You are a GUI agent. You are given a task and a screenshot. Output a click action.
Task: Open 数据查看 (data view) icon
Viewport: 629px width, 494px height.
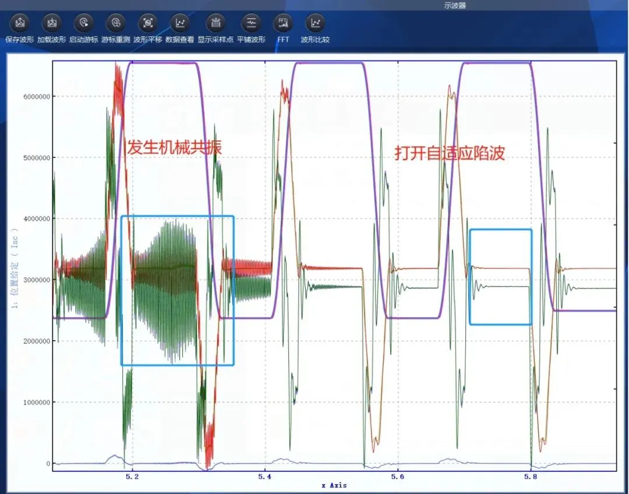pyautogui.click(x=180, y=23)
